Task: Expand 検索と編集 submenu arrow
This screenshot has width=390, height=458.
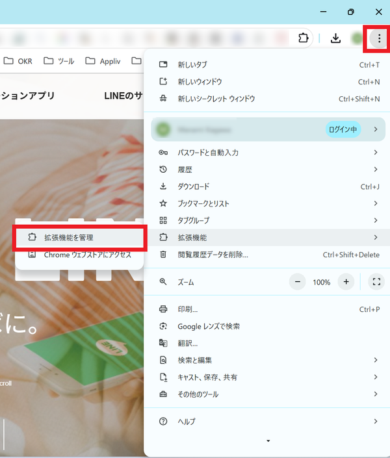Action: point(376,360)
